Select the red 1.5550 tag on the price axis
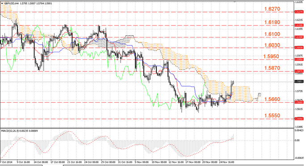 point(299,118)
